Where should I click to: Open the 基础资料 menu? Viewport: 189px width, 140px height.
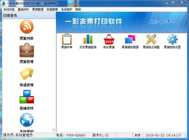click(x=23, y=9)
